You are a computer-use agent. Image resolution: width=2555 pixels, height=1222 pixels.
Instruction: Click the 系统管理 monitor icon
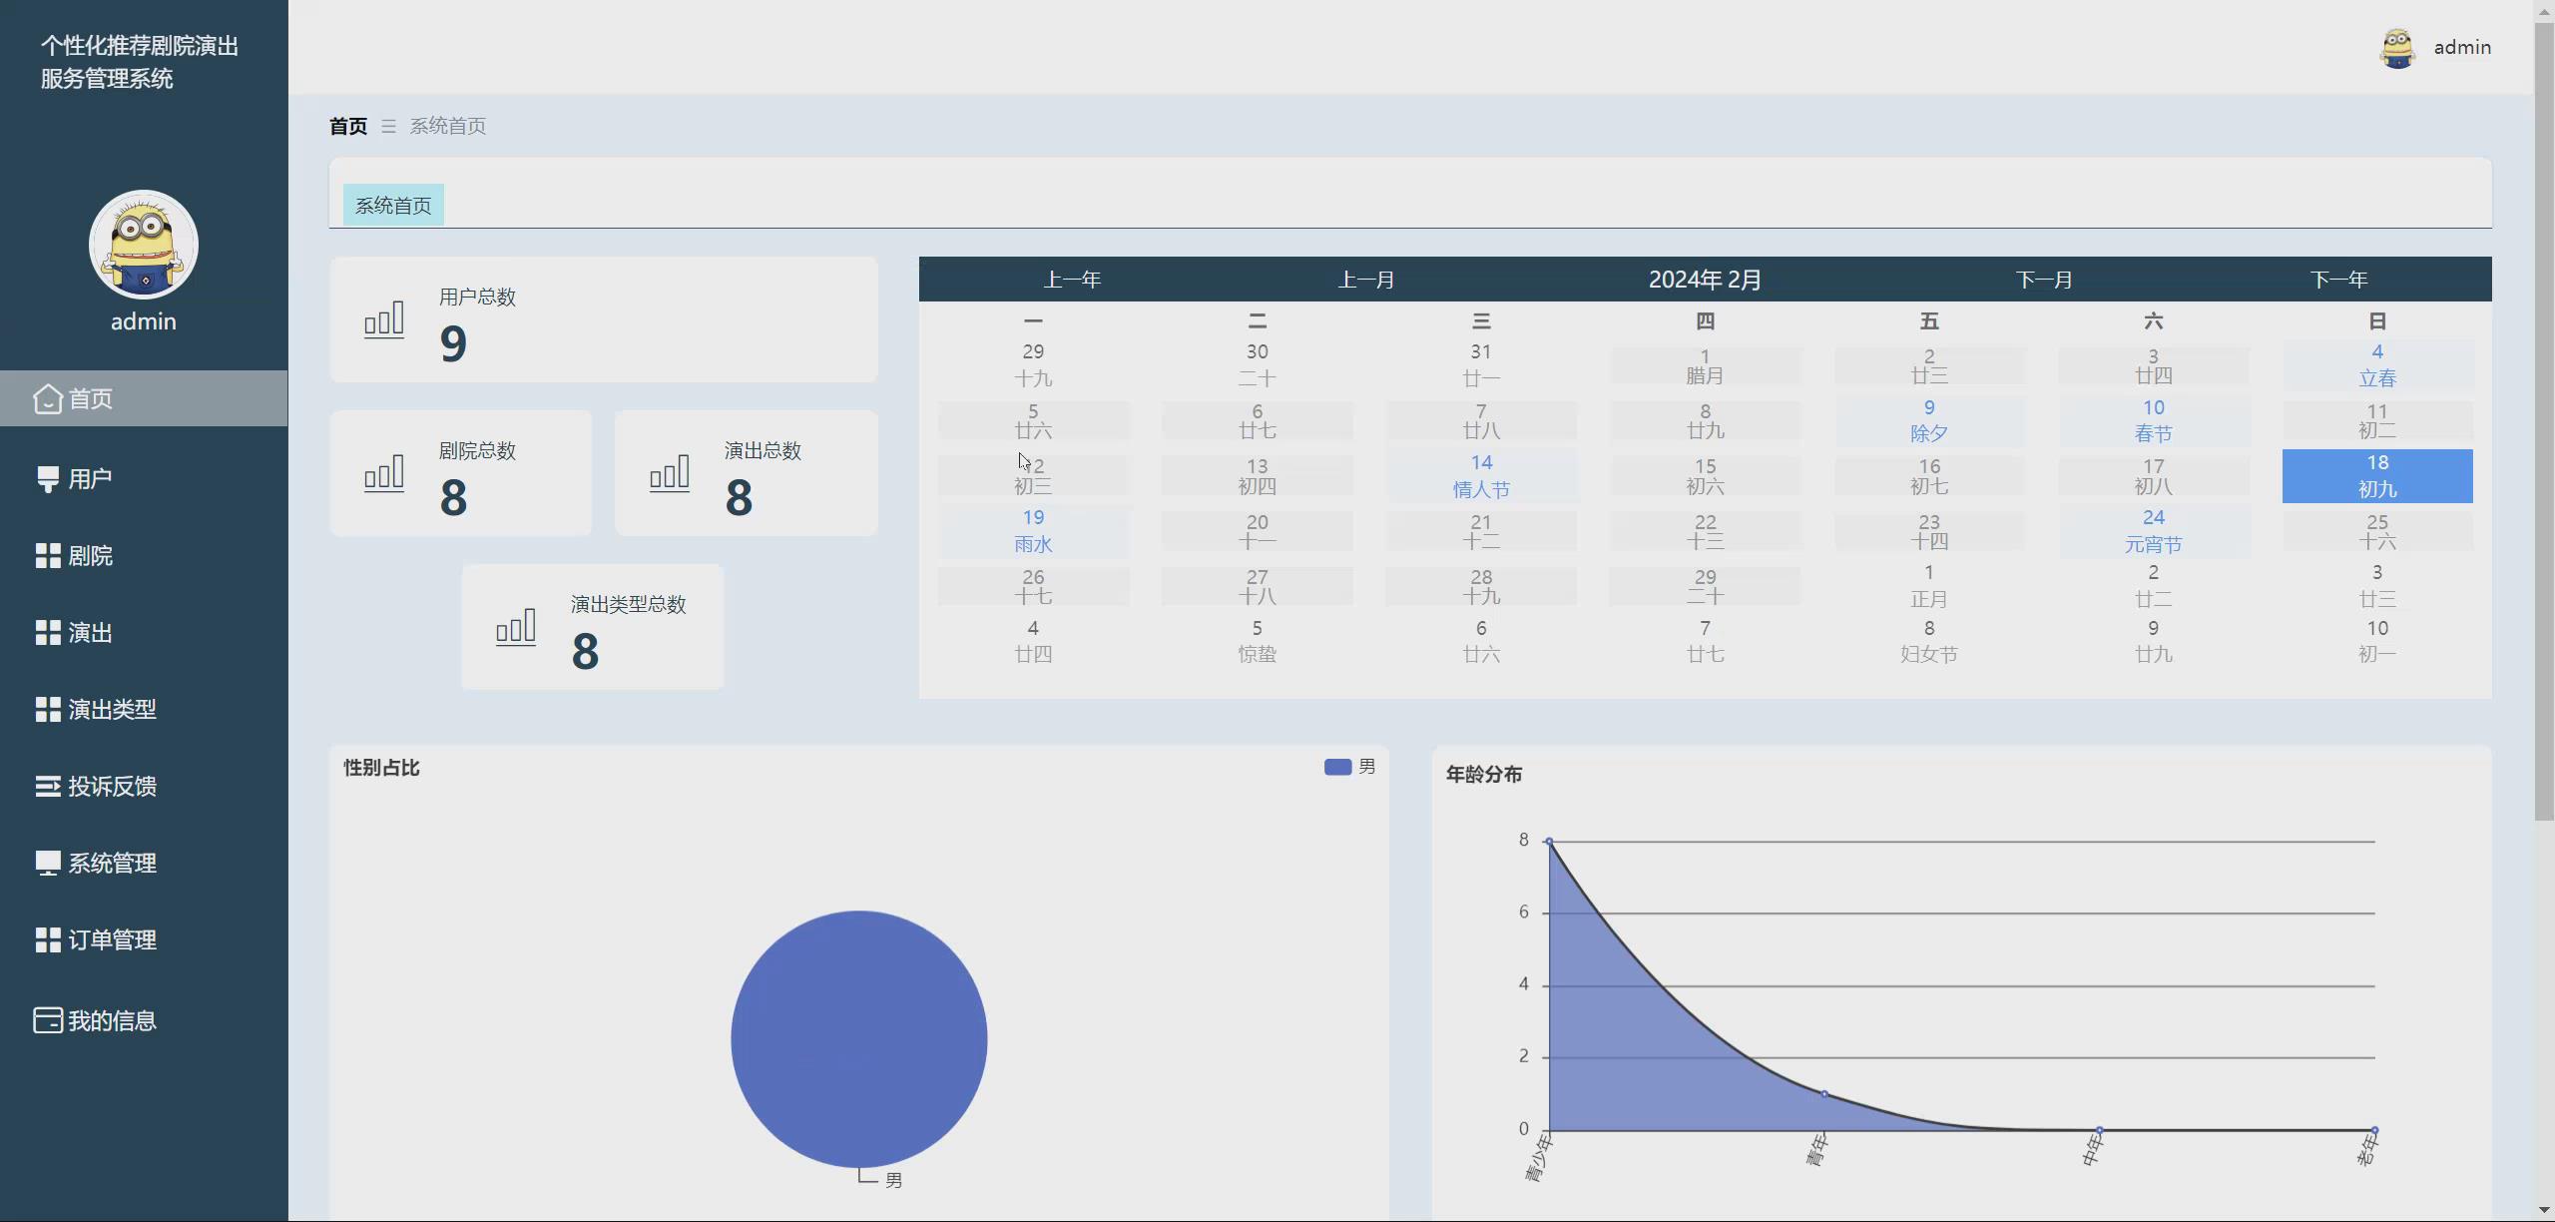(47, 864)
